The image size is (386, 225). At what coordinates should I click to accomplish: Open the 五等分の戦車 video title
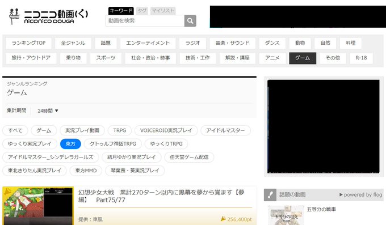pyautogui.click(x=321, y=209)
